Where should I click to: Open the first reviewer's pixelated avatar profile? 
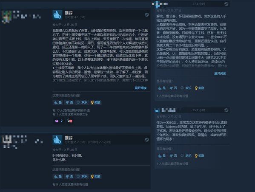pyautogui.click(x=6, y=17)
